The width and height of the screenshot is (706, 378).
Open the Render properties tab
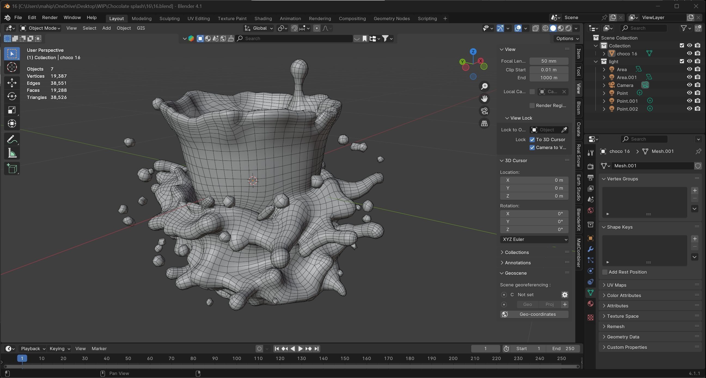590,166
